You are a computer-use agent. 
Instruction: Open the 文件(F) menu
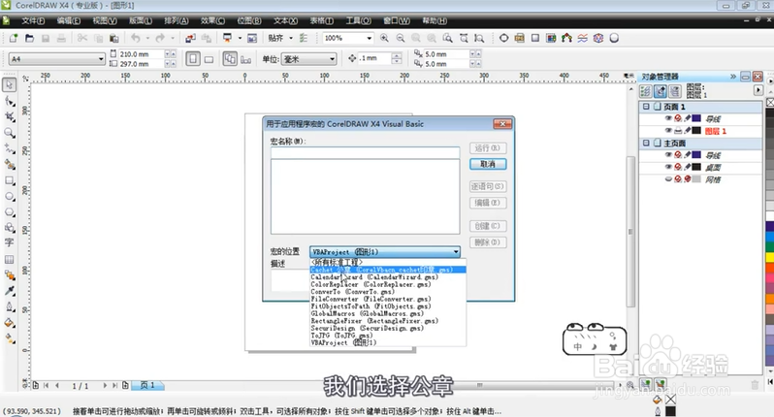tap(33, 20)
